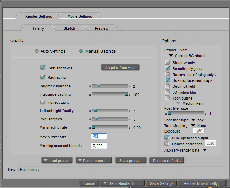Open the Delete preset dropdown
The image size is (230, 188).
tap(94, 161)
